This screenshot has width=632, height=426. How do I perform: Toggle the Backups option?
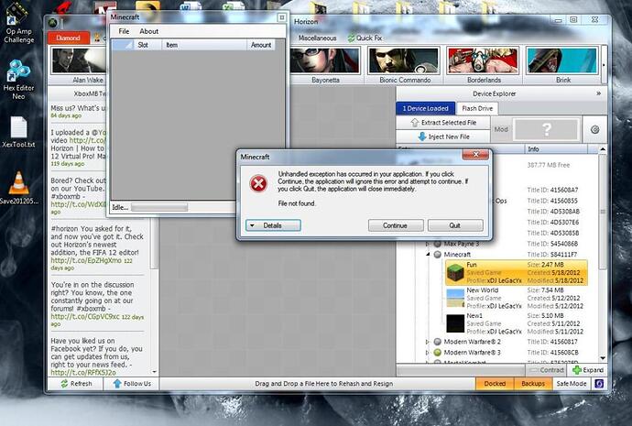[x=533, y=384]
